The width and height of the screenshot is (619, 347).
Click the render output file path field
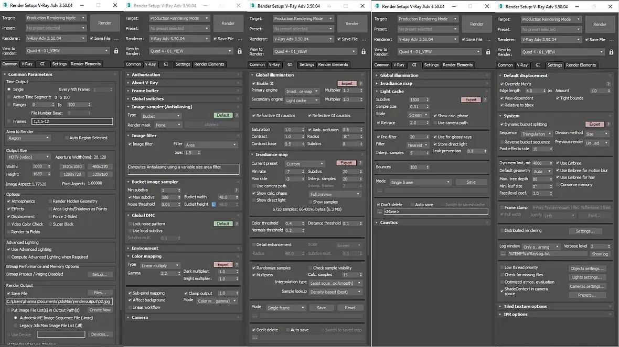coord(59,301)
